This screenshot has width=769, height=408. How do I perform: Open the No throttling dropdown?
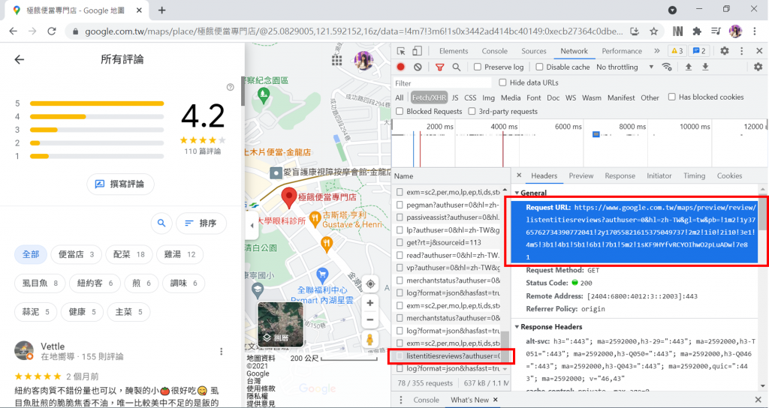(624, 67)
